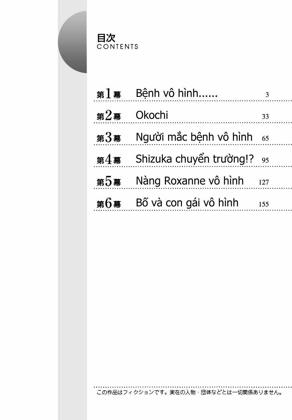Click the 第3幕 chapter label
Screen dimensions: 292x420
(x=109, y=138)
